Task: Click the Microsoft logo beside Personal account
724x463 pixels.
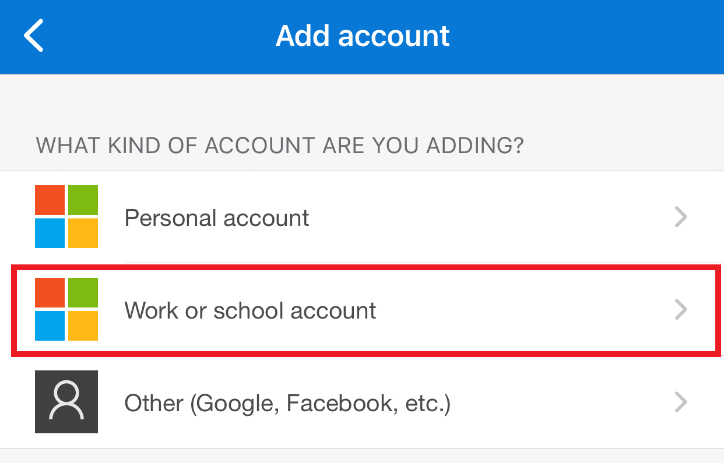Action: click(x=66, y=217)
